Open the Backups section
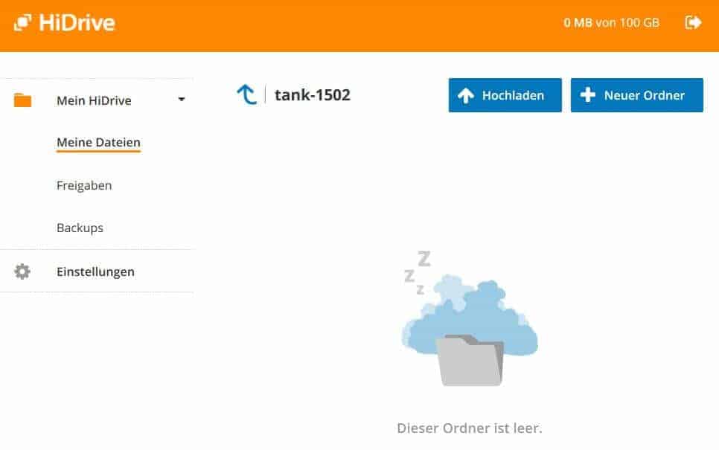 point(80,228)
